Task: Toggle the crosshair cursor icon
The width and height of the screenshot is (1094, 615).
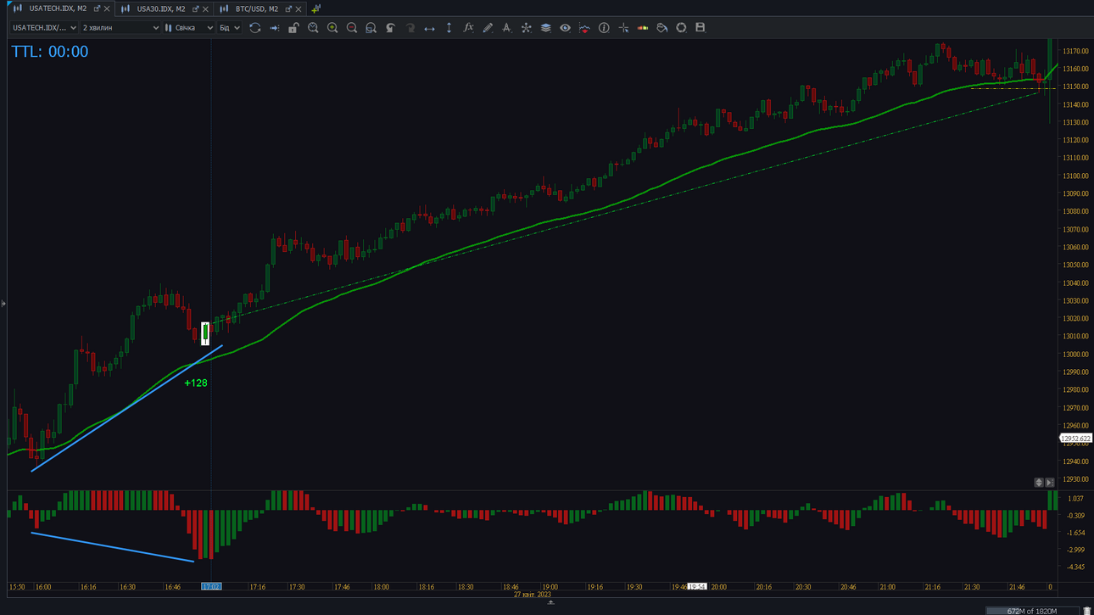Action: (x=623, y=28)
